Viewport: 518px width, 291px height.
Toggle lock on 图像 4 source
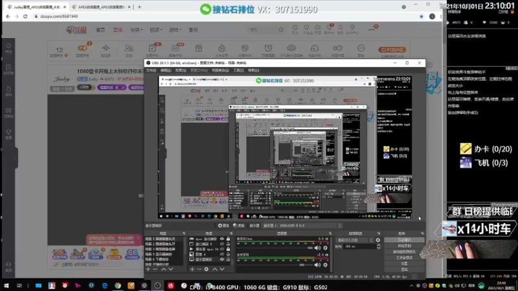(x=228, y=254)
